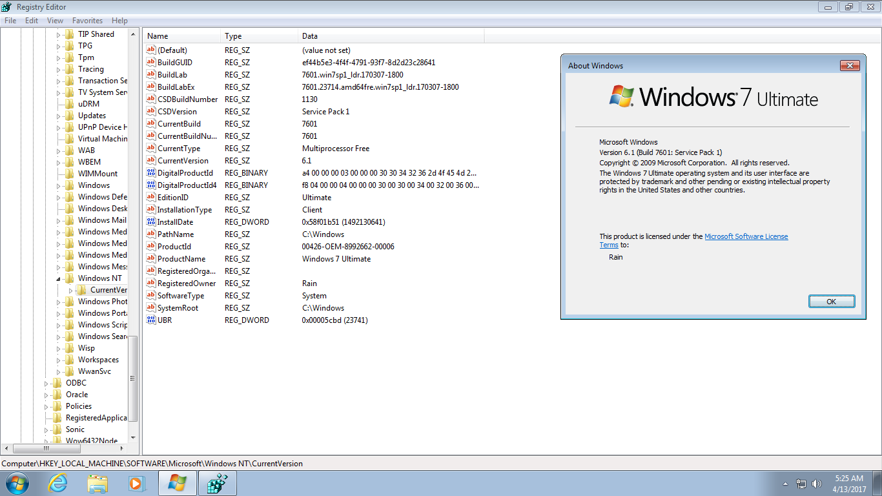
Task: Open Windows Explorer from taskbar
Action: pos(97,483)
